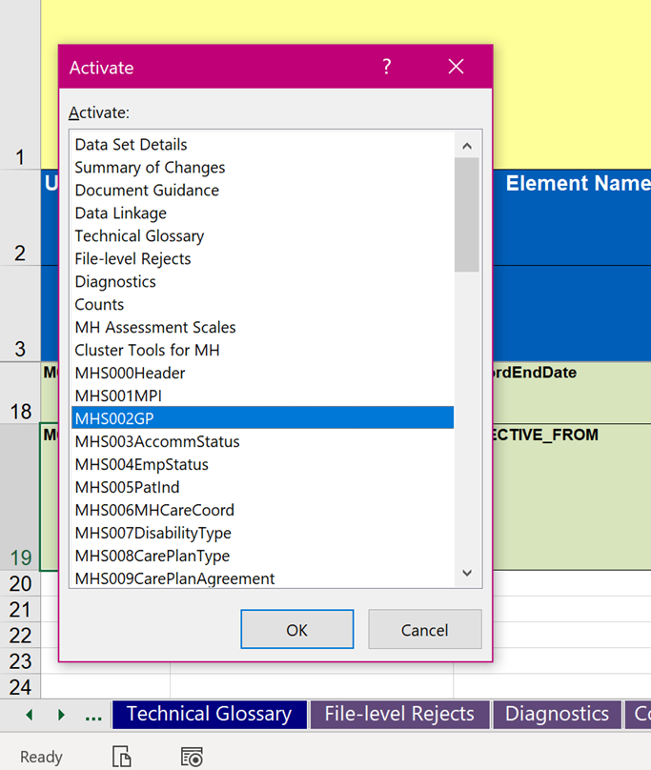This screenshot has width=651, height=770.
Task: Select MH Assessment Scales in the list
Action: pyautogui.click(x=262, y=327)
